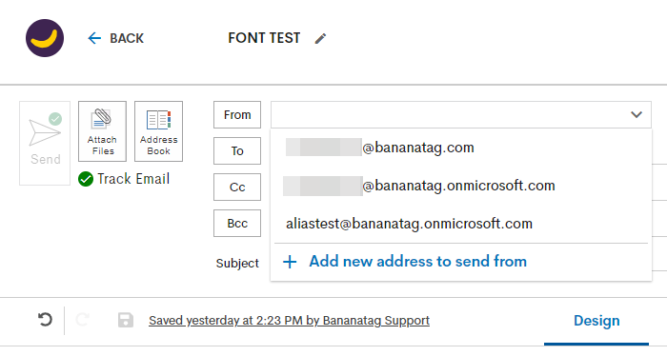
Task: Select the @bananatag.com sender address
Action: [461, 148]
